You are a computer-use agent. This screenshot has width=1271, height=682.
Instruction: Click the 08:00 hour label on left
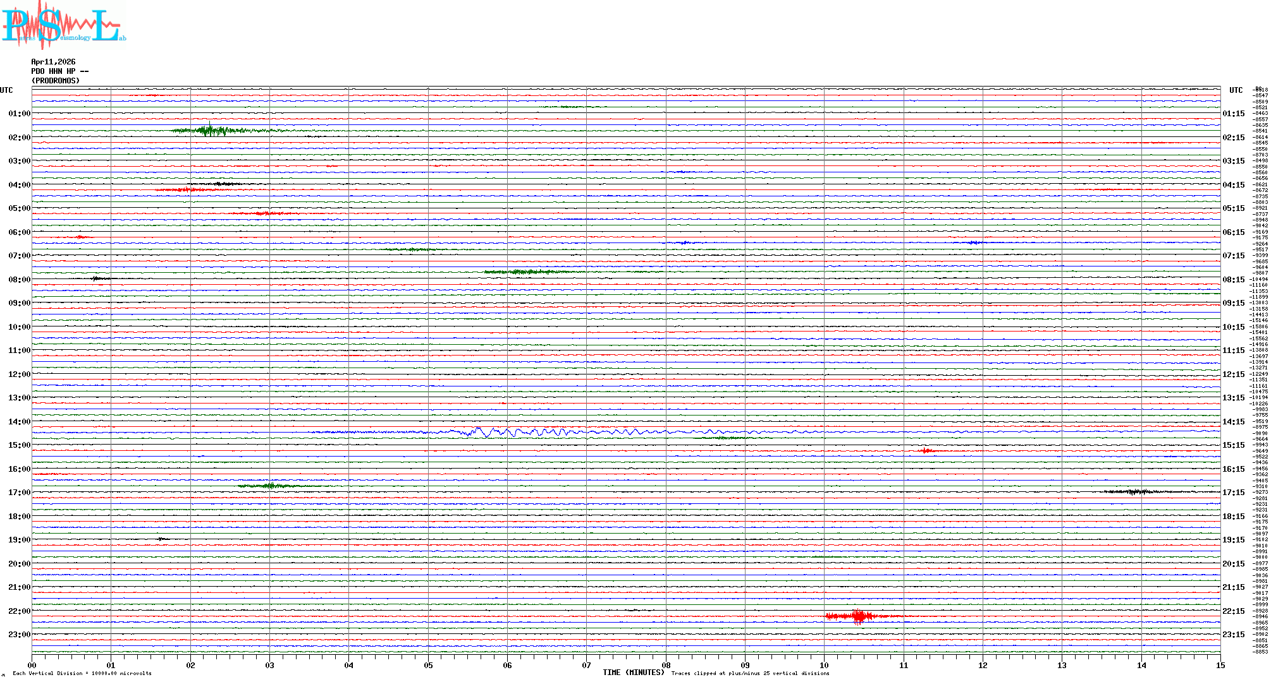[x=19, y=280]
